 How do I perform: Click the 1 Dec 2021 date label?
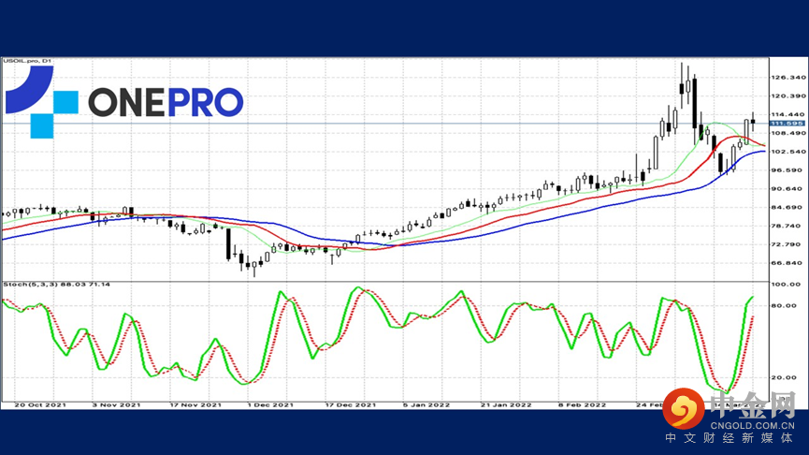click(x=269, y=405)
